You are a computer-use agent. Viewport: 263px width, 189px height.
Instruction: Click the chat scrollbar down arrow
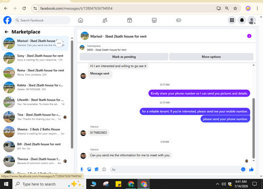[254, 161]
